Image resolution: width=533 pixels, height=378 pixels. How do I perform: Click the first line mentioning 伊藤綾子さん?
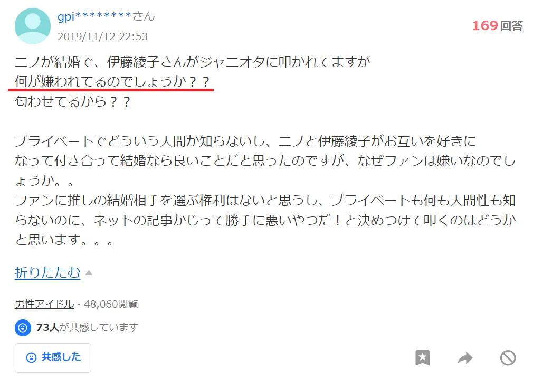pos(192,62)
